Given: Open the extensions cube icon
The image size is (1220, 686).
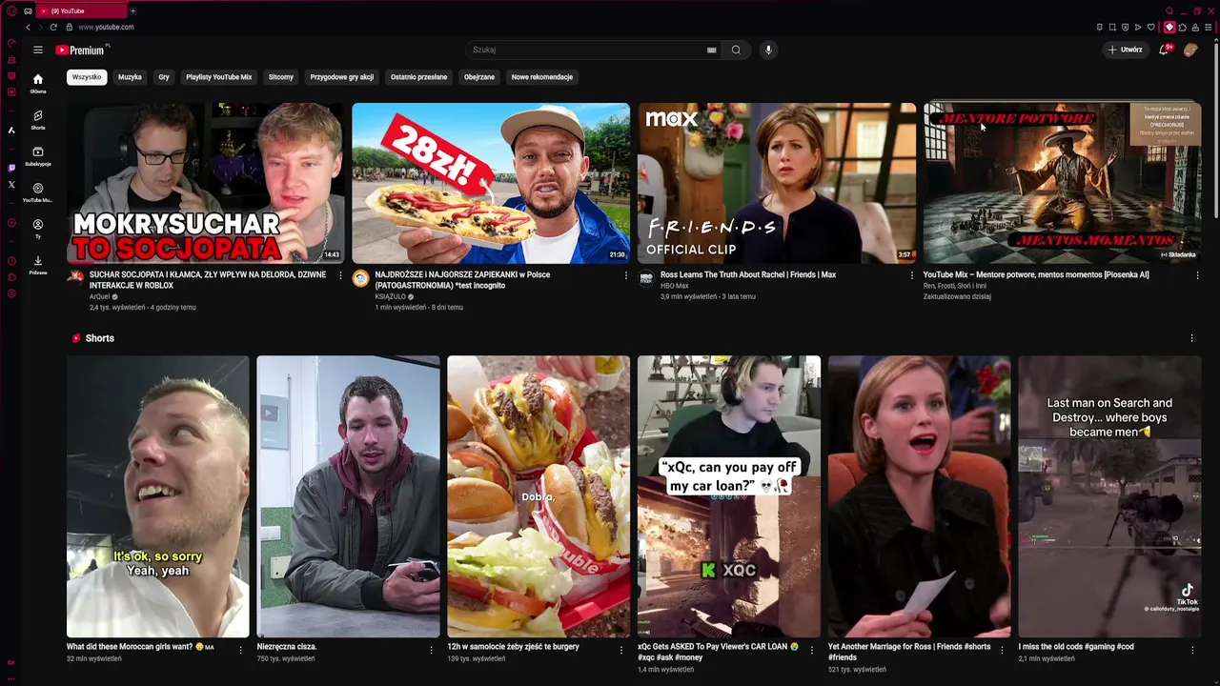Looking at the screenshot, I should point(1182,27).
